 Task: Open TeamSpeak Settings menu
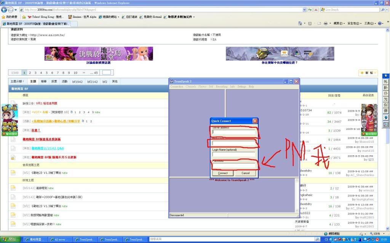[x=241, y=87]
